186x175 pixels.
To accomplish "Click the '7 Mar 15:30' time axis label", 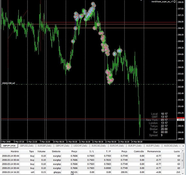I will (x=45, y=142).
